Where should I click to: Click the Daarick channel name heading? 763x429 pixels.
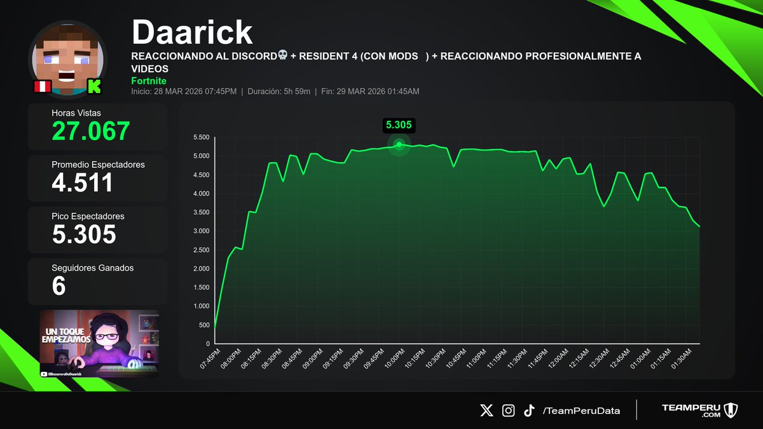192,31
